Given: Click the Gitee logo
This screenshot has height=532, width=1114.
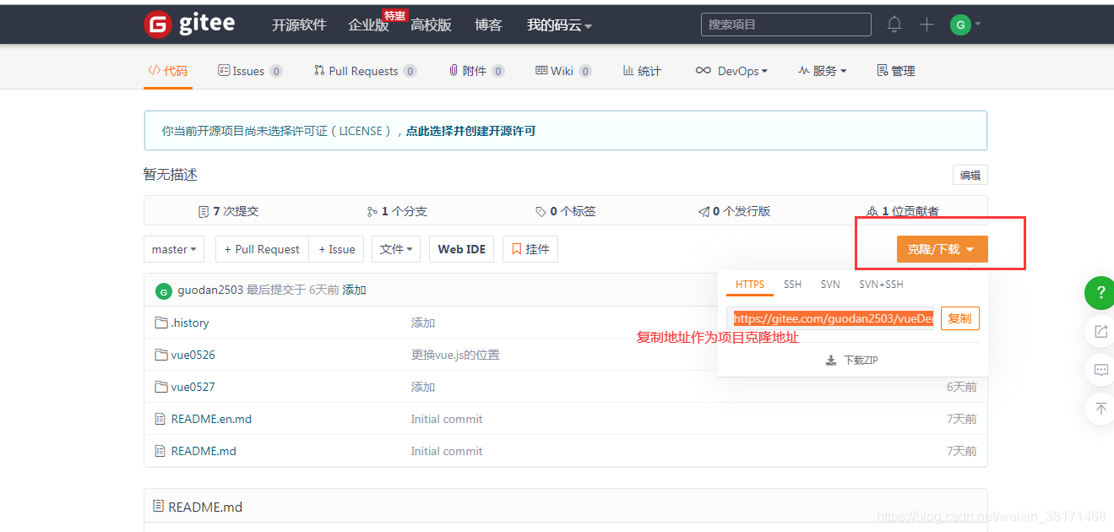Looking at the screenshot, I should [x=190, y=24].
